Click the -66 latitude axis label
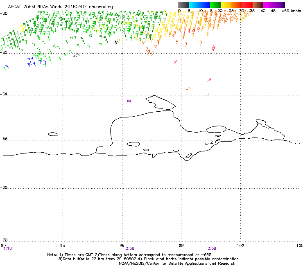The width and height of the screenshot is (303, 266). click(4, 139)
